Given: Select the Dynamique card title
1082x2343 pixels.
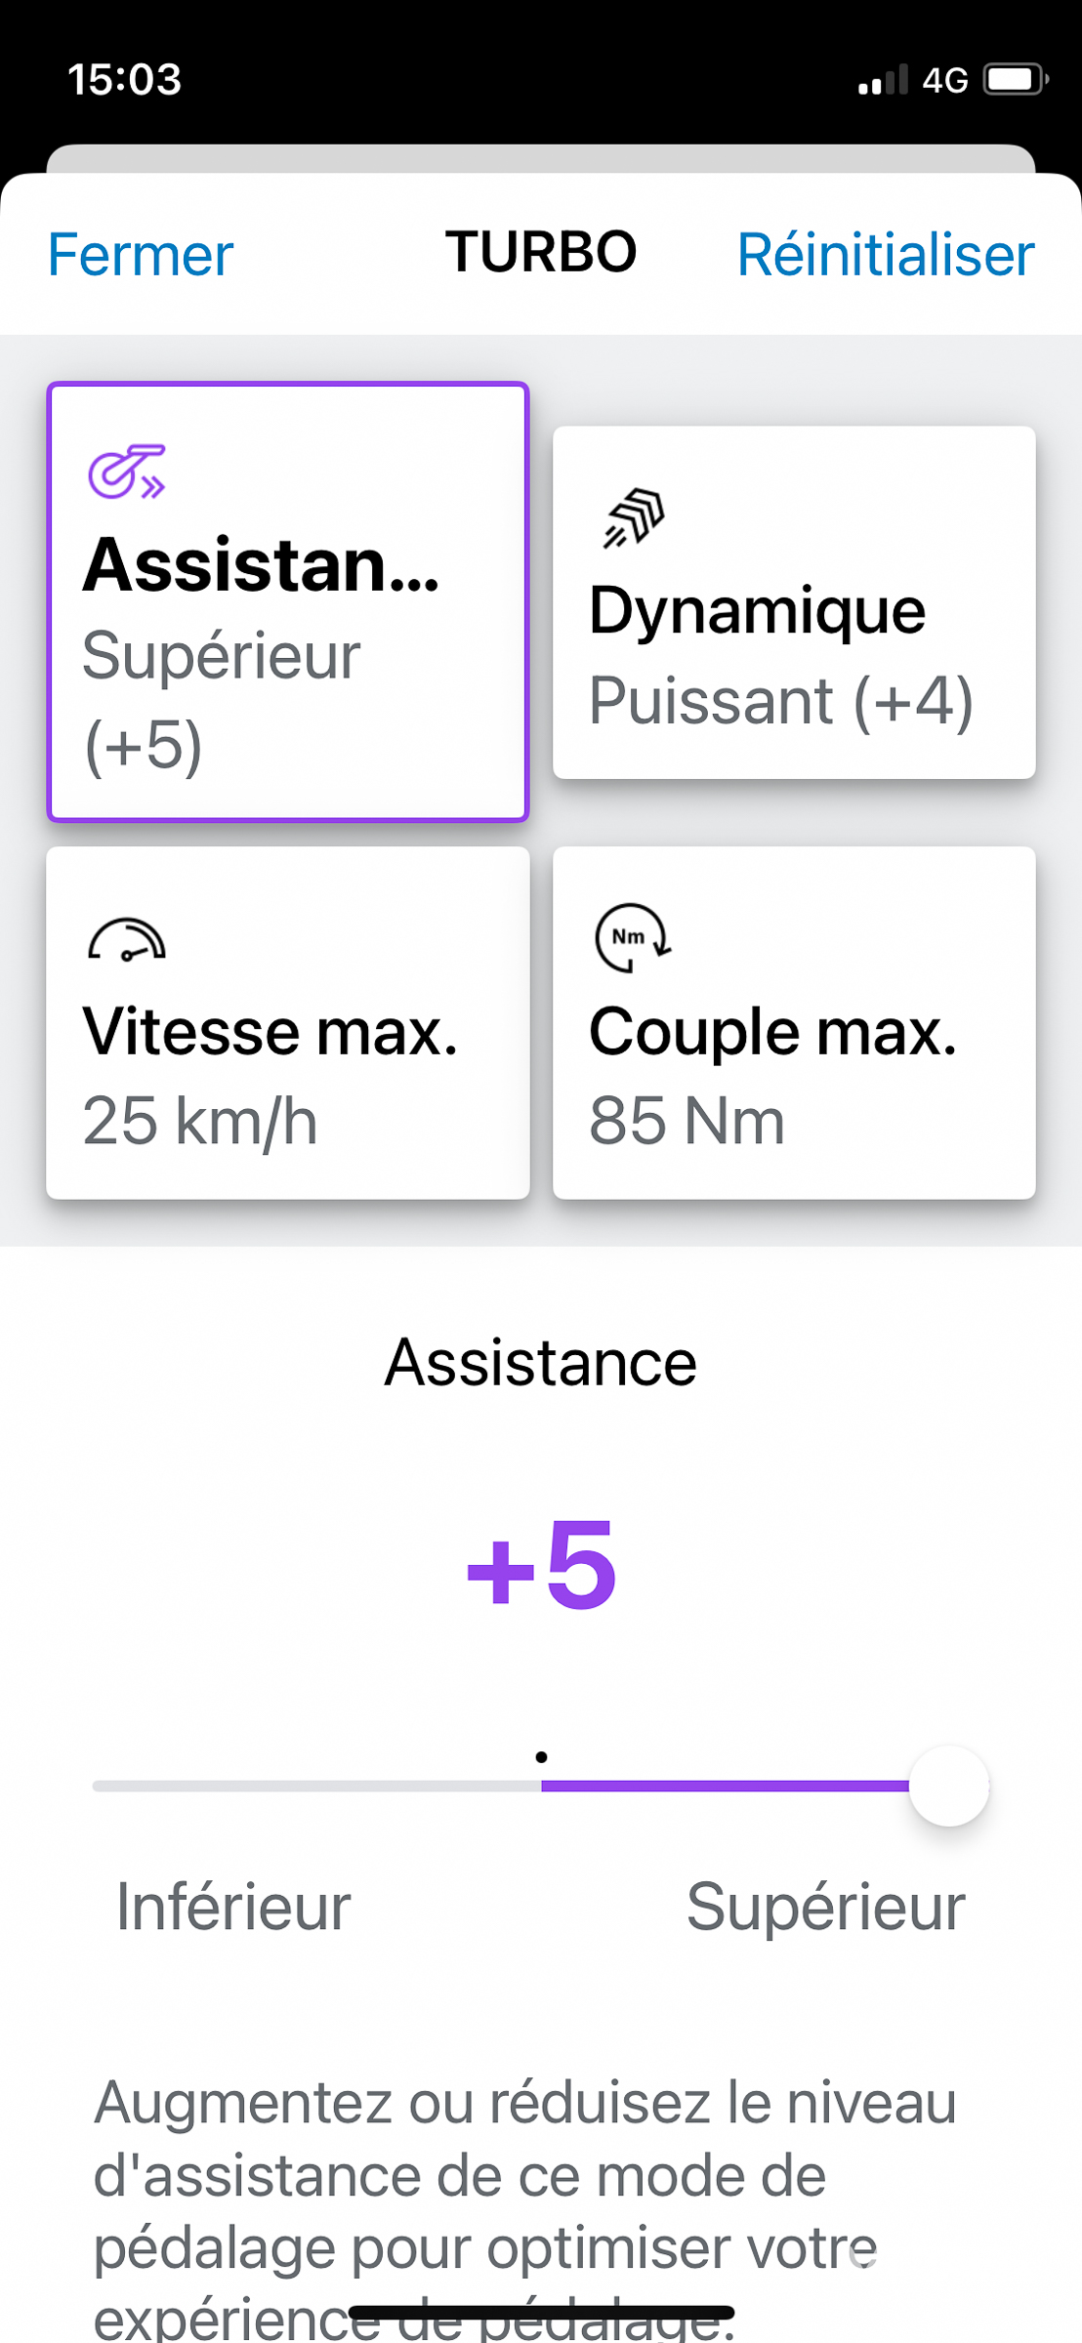Looking at the screenshot, I should coord(758,611).
